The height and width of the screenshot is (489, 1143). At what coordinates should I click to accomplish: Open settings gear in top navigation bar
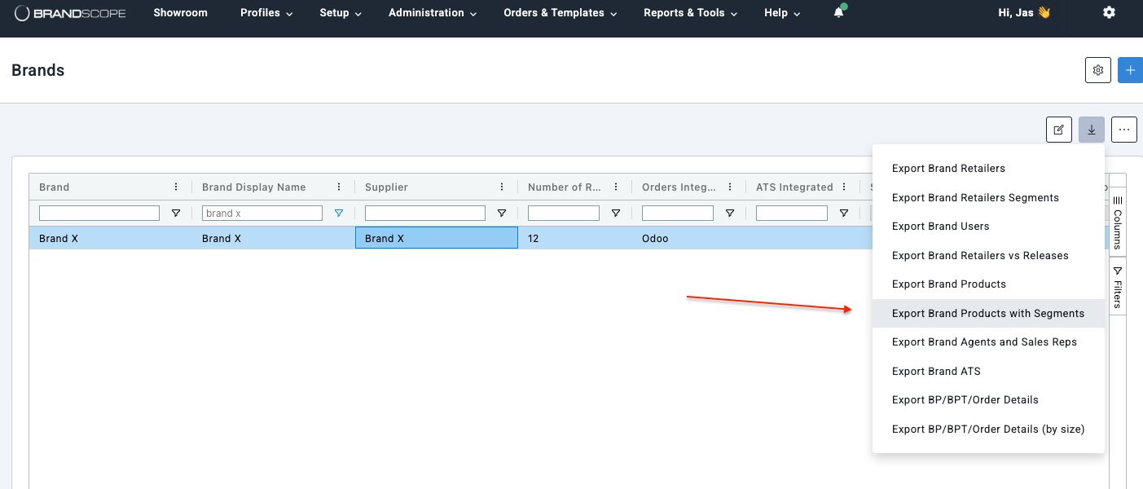click(1109, 13)
